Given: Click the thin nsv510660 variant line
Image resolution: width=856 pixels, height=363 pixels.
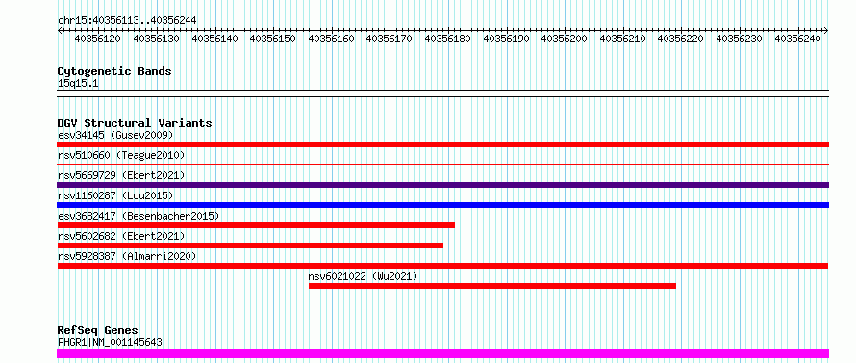Looking at the screenshot, I should 442,164.
